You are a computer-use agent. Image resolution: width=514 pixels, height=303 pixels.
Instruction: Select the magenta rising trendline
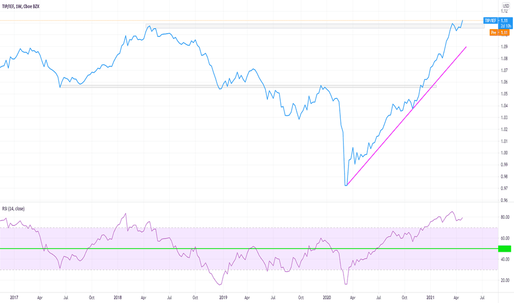406,116
